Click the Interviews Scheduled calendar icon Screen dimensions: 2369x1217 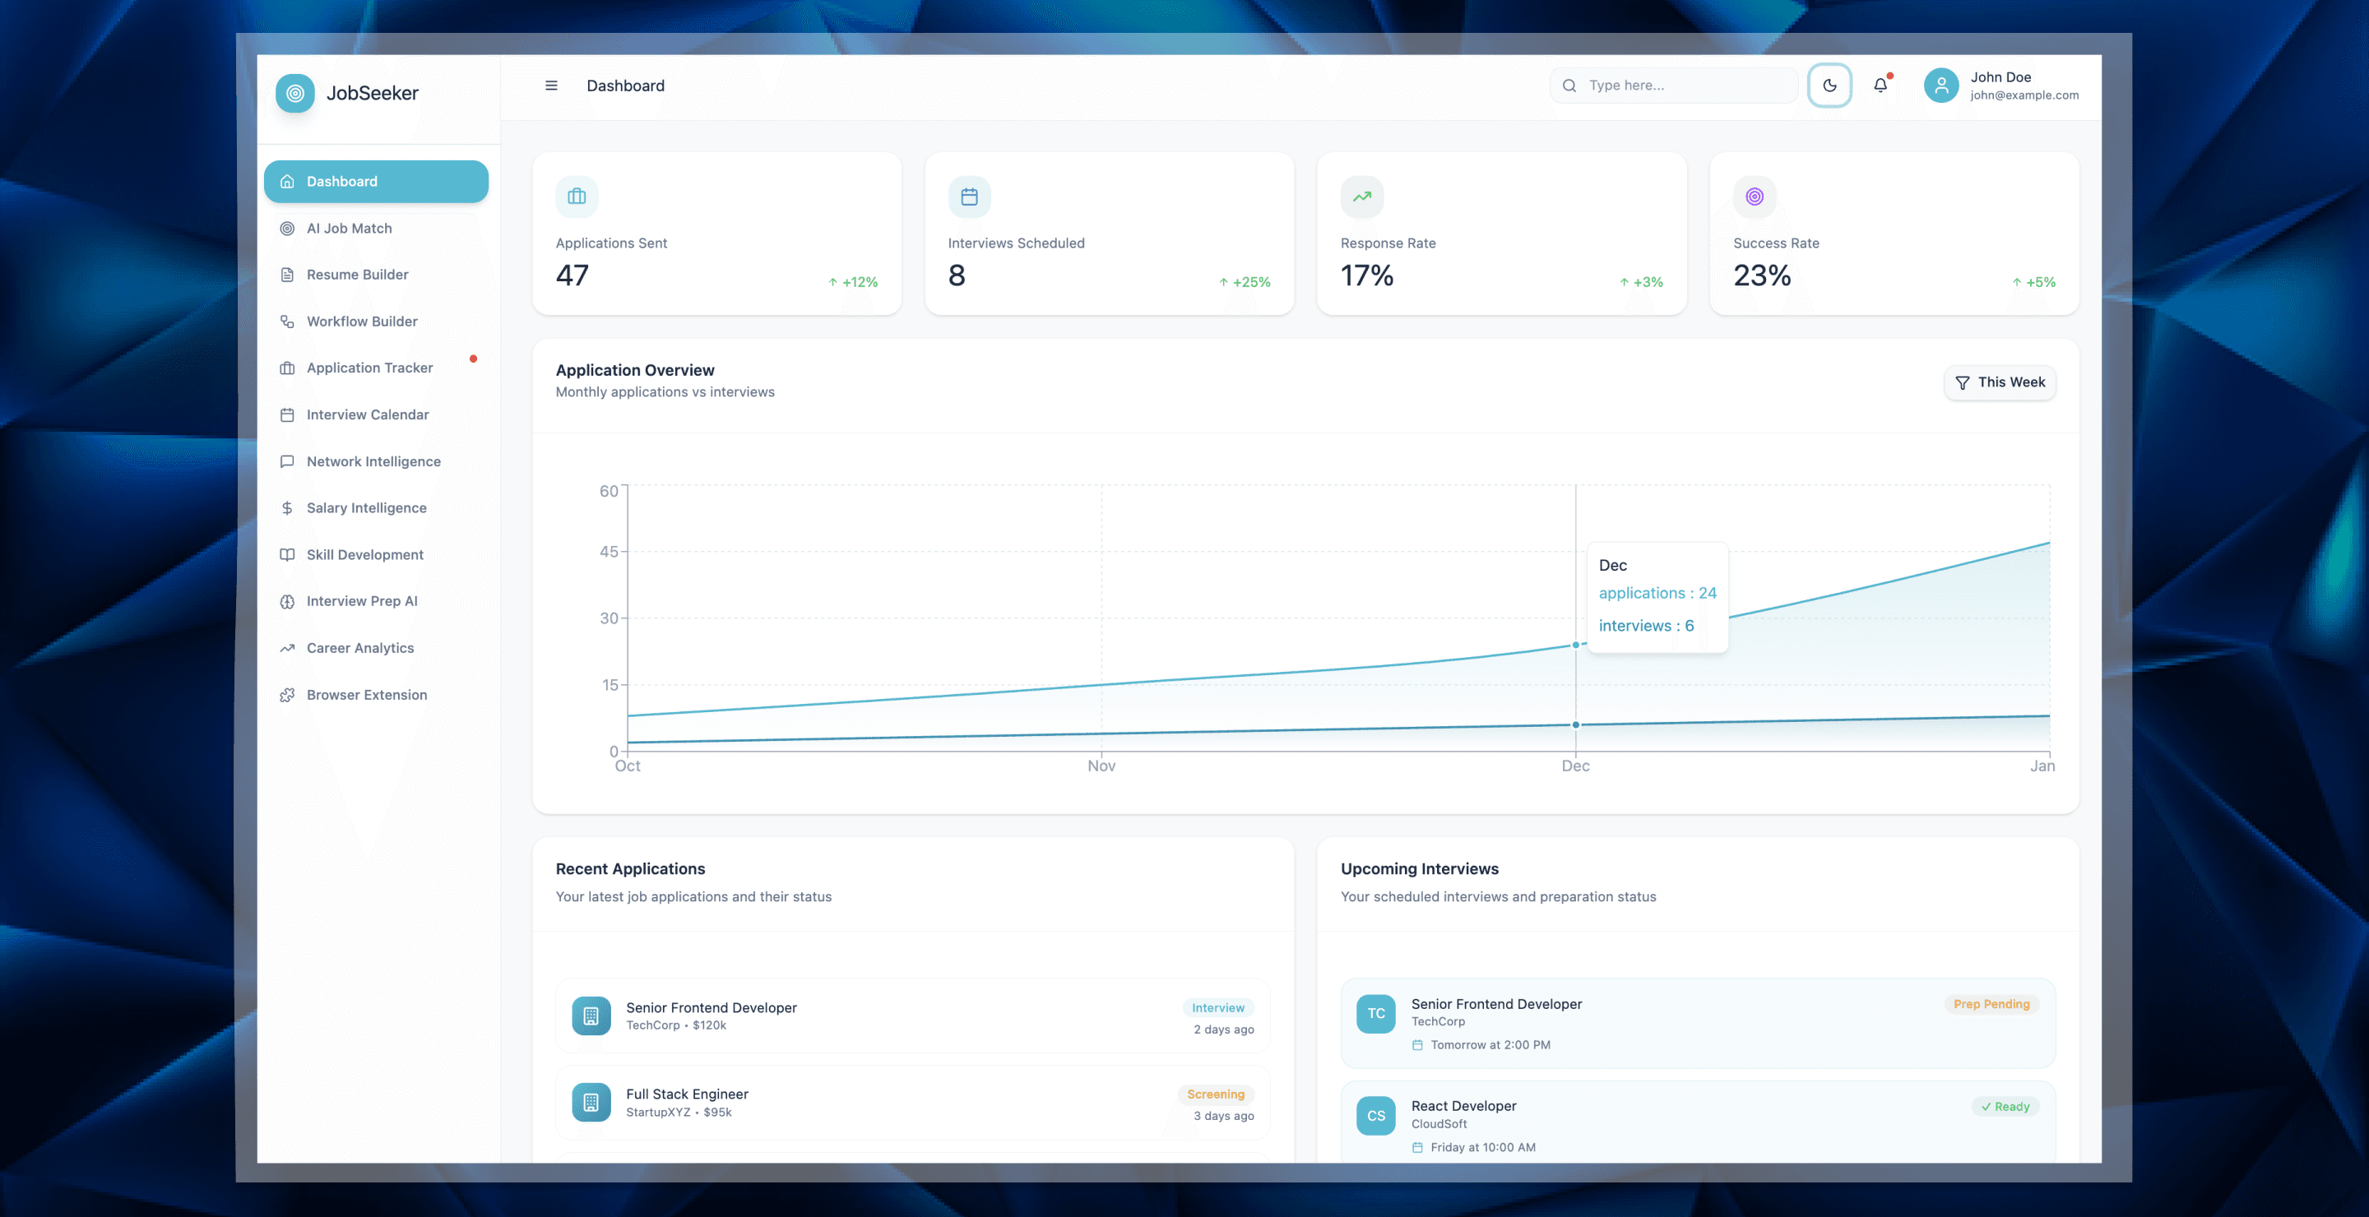coord(969,197)
